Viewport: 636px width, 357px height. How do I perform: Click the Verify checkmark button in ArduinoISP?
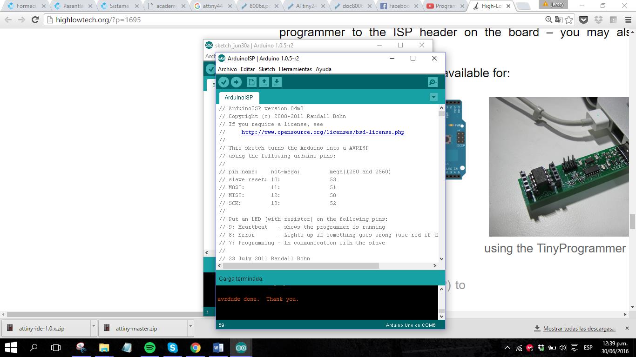click(224, 82)
